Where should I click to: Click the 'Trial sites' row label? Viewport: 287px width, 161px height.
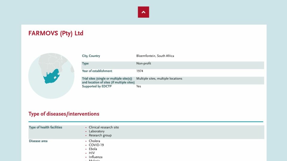108,80
